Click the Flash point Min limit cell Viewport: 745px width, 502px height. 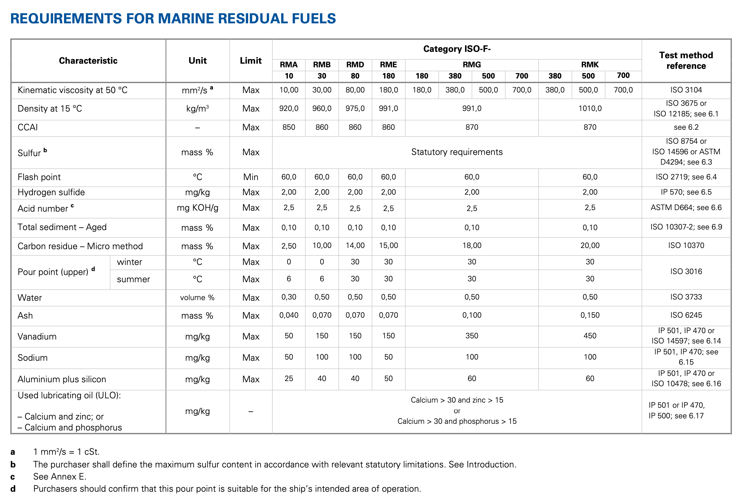(x=251, y=177)
